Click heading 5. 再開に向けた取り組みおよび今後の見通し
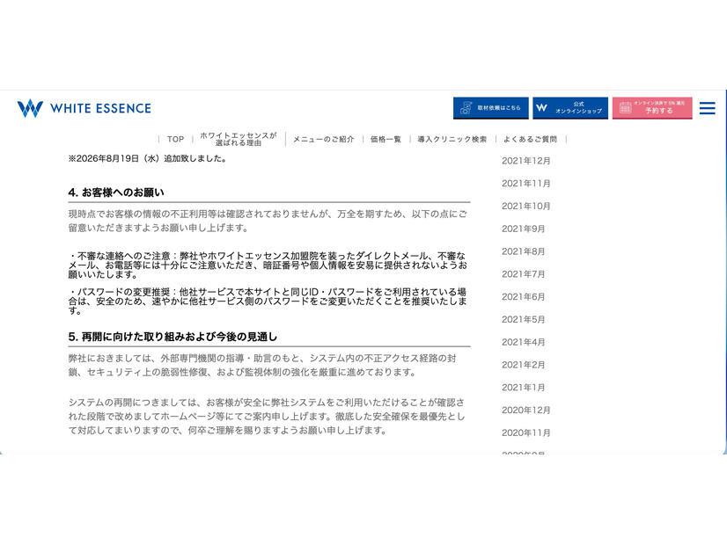 tap(173, 337)
